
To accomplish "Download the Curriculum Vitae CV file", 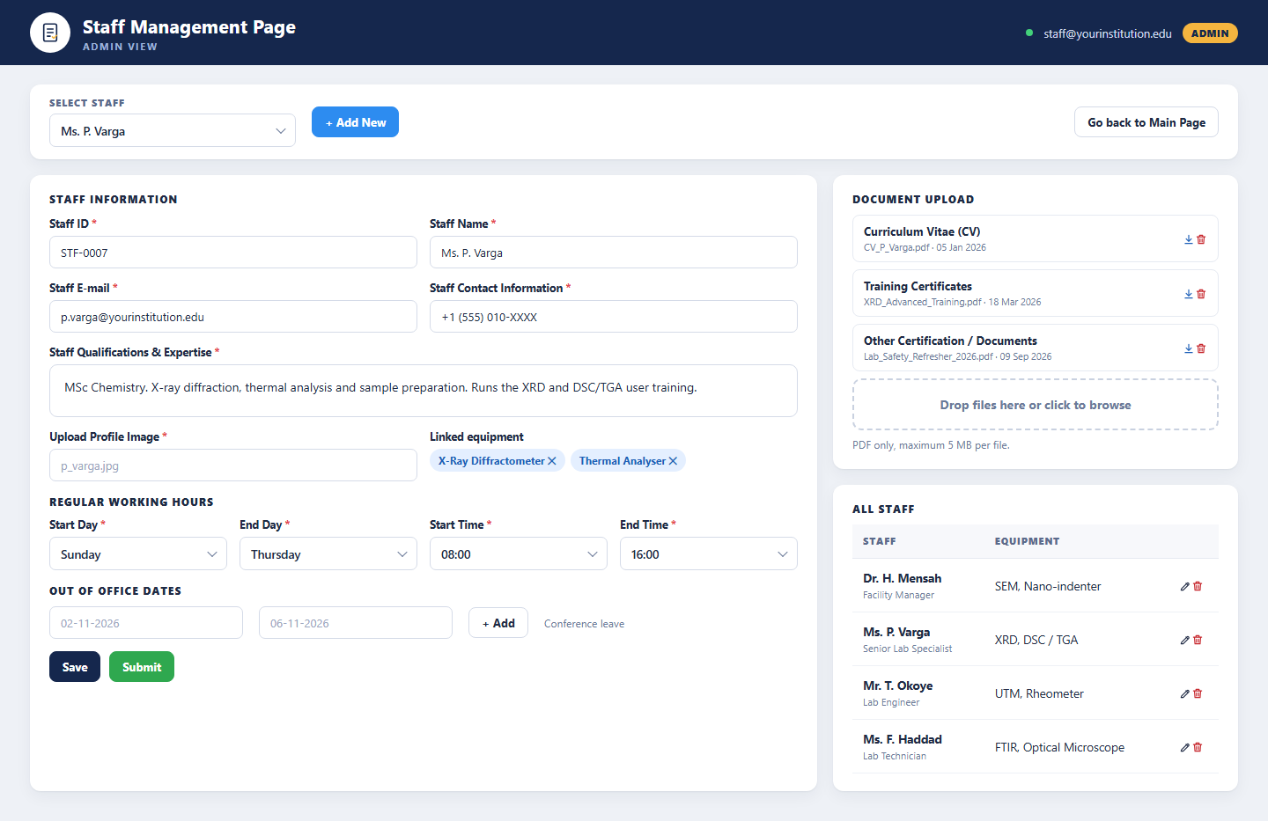I will pyautogui.click(x=1189, y=239).
